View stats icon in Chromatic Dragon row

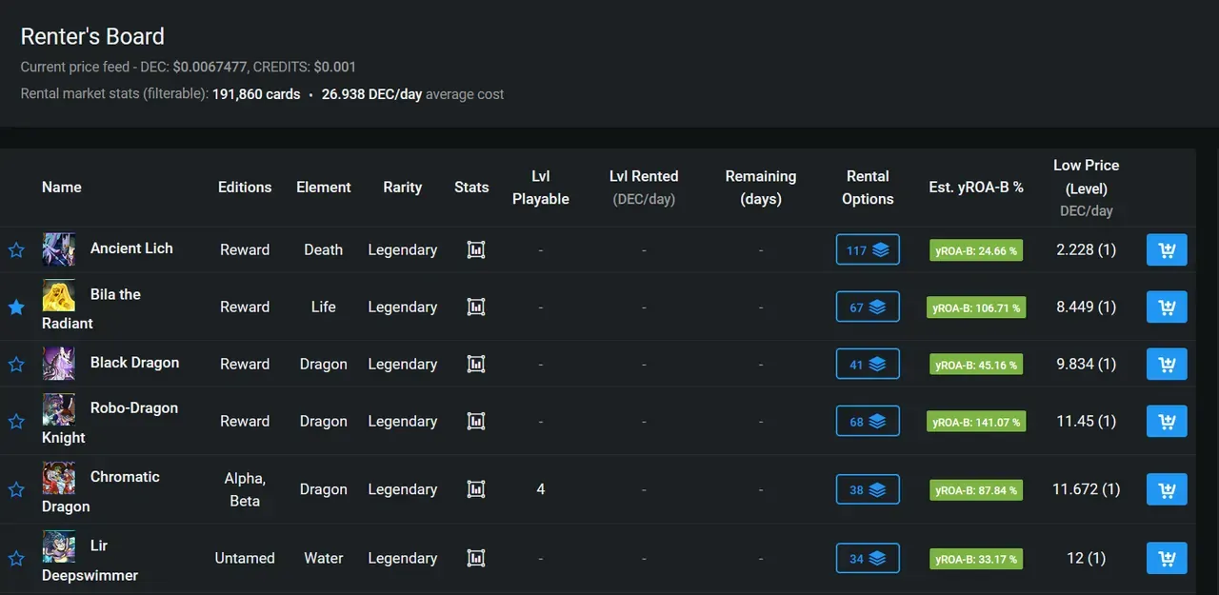(476, 489)
